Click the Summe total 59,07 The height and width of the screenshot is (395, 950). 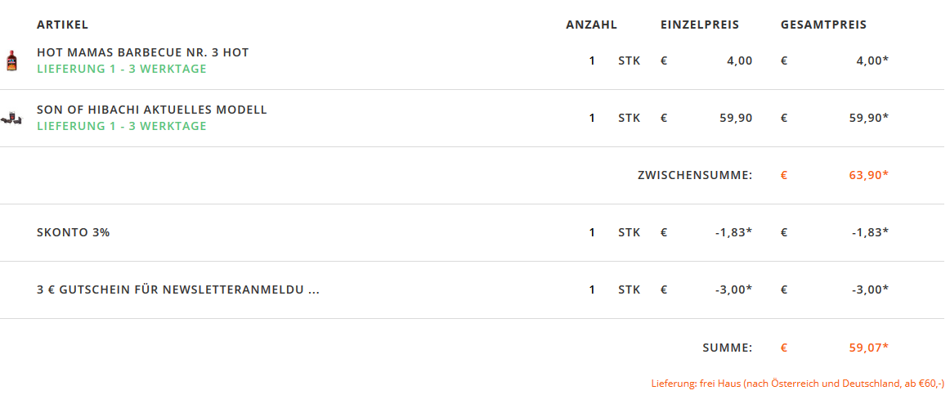click(x=869, y=348)
